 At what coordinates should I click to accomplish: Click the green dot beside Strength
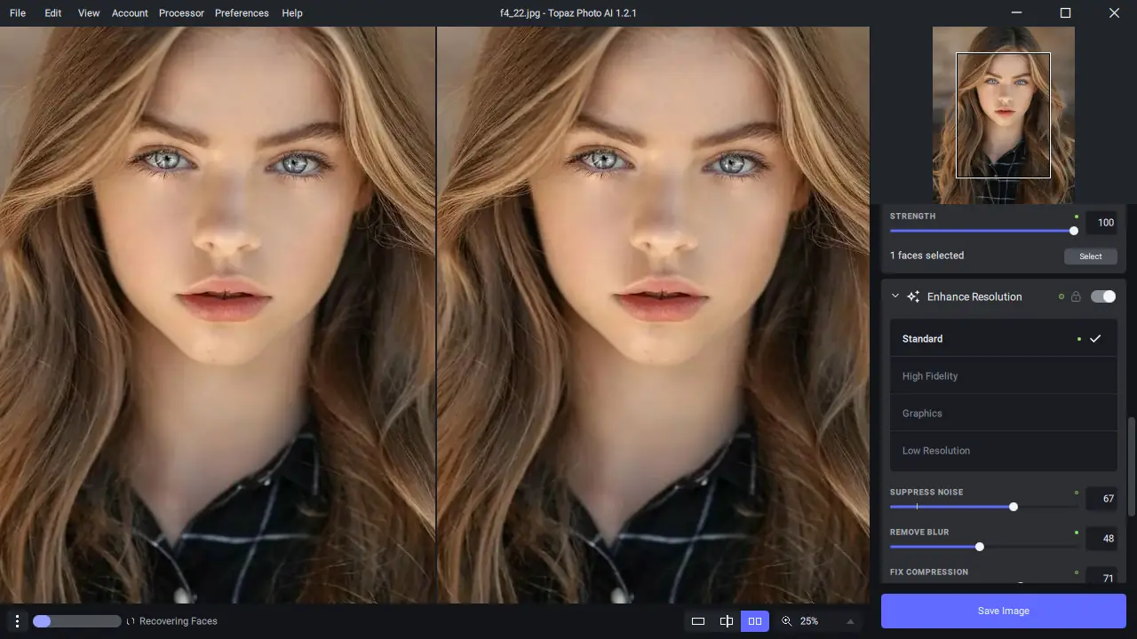click(1077, 217)
